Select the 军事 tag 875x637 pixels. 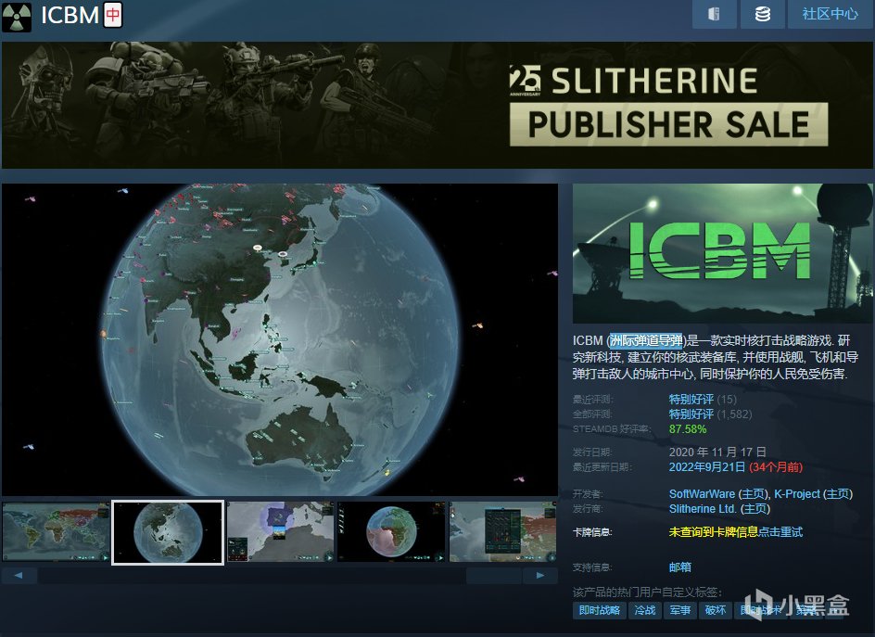pos(680,610)
